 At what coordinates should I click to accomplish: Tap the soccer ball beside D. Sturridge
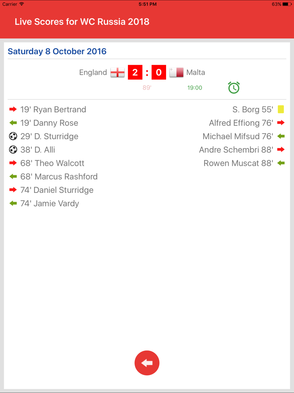click(13, 136)
